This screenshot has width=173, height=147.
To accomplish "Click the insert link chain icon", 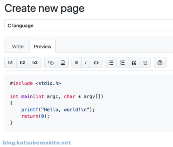I will pos(51,63).
